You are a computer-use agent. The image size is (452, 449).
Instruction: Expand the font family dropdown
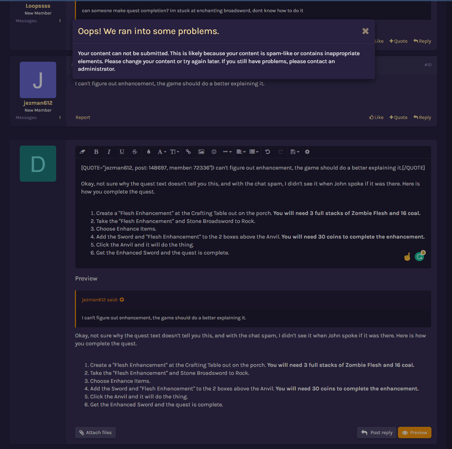pos(162,152)
